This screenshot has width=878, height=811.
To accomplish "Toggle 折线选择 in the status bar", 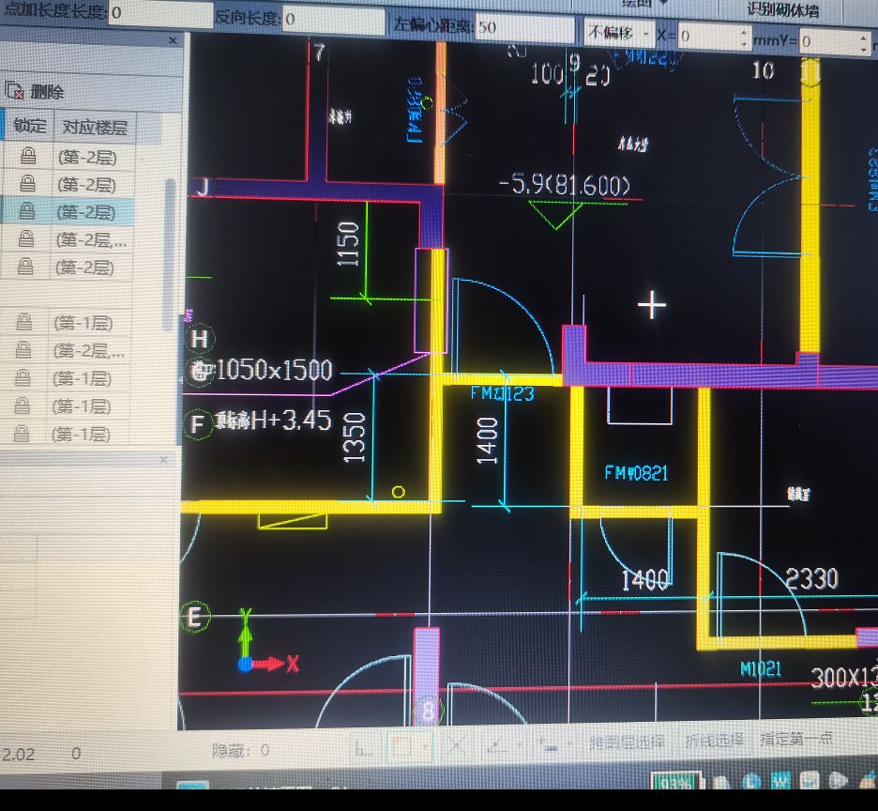I will click(714, 741).
